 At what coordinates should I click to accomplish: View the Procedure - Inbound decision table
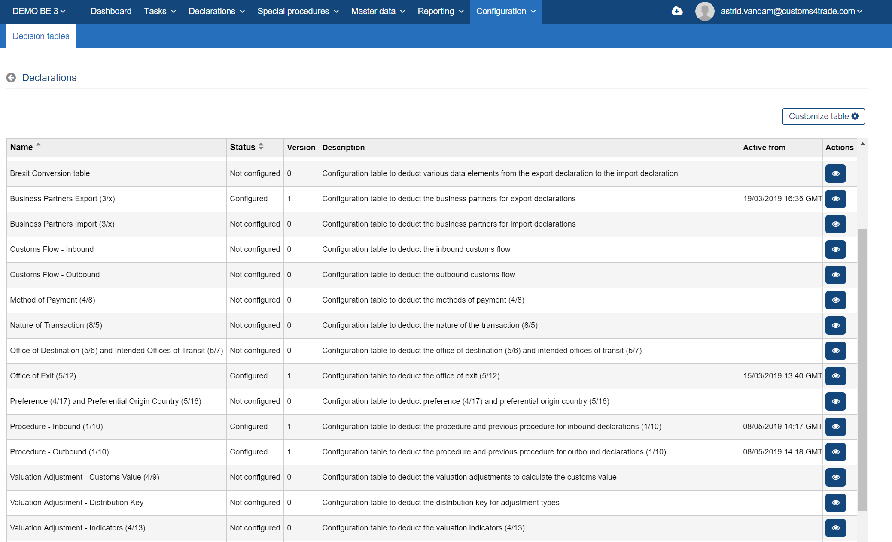click(835, 427)
